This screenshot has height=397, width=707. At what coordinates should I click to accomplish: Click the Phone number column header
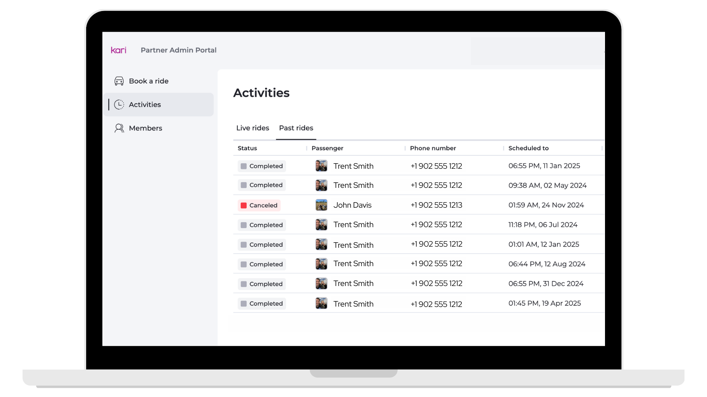433,148
